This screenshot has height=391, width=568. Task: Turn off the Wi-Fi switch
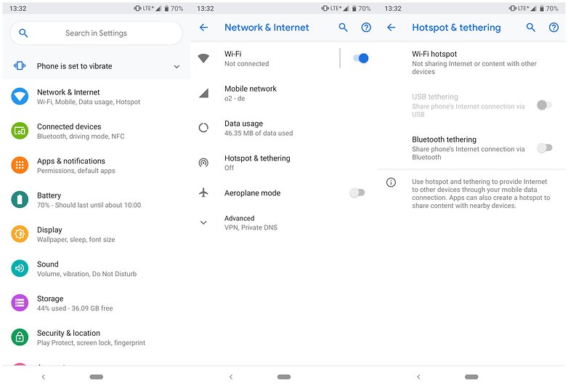[361, 58]
